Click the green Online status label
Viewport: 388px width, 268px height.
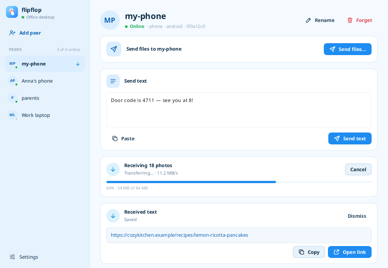click(137, 26)
